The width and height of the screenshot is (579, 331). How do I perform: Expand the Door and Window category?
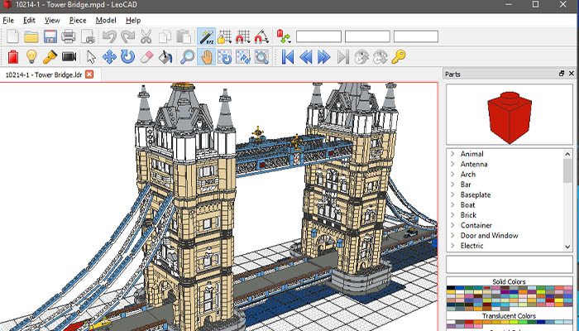coord(452,236)
